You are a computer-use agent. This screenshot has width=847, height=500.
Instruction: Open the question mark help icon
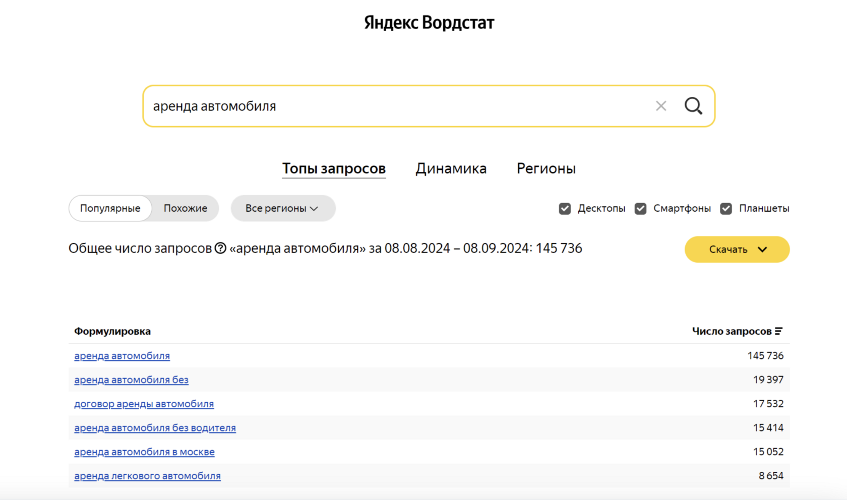pos(220,248)
